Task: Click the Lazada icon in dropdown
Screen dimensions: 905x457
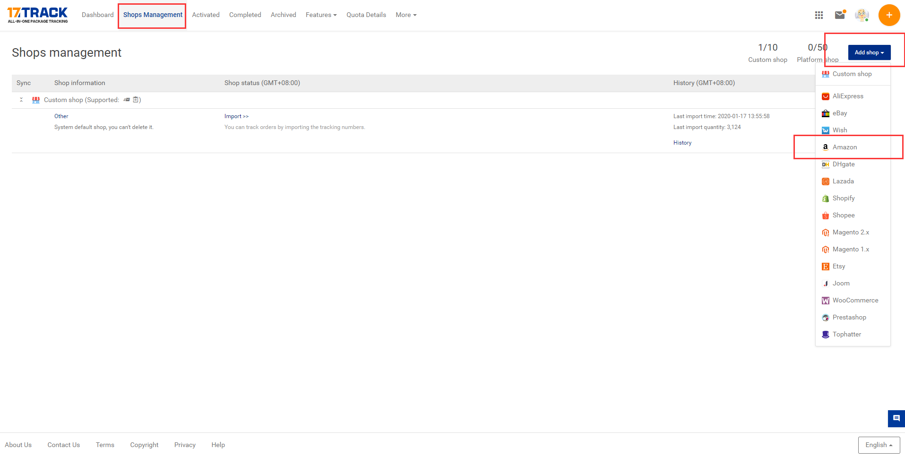Action: tap(826, 181)
